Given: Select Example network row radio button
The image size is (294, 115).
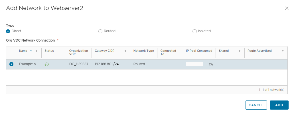Looking at the screenshot, I should 11,64.
